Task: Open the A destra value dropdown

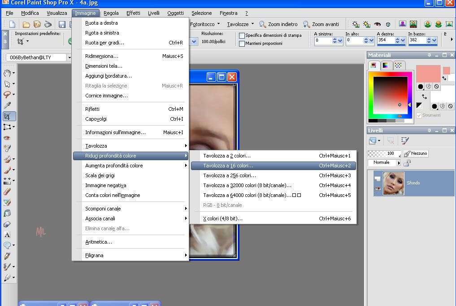Action: (x=403, y=41)
